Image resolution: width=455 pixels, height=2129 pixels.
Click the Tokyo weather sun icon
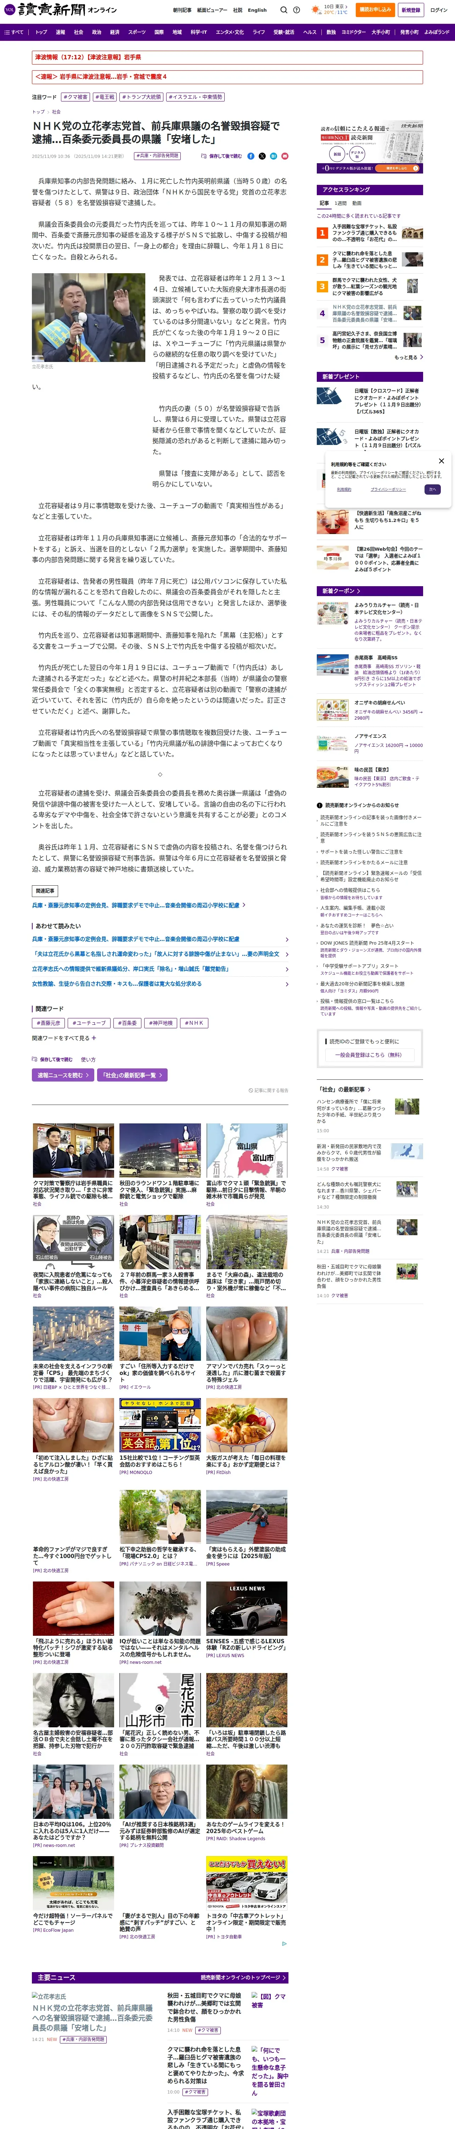316,10
